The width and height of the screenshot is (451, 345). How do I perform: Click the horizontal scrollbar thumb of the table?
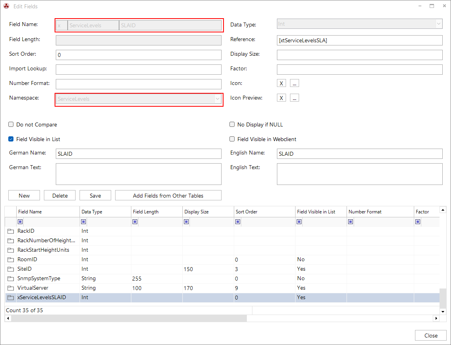click(129, 318)
